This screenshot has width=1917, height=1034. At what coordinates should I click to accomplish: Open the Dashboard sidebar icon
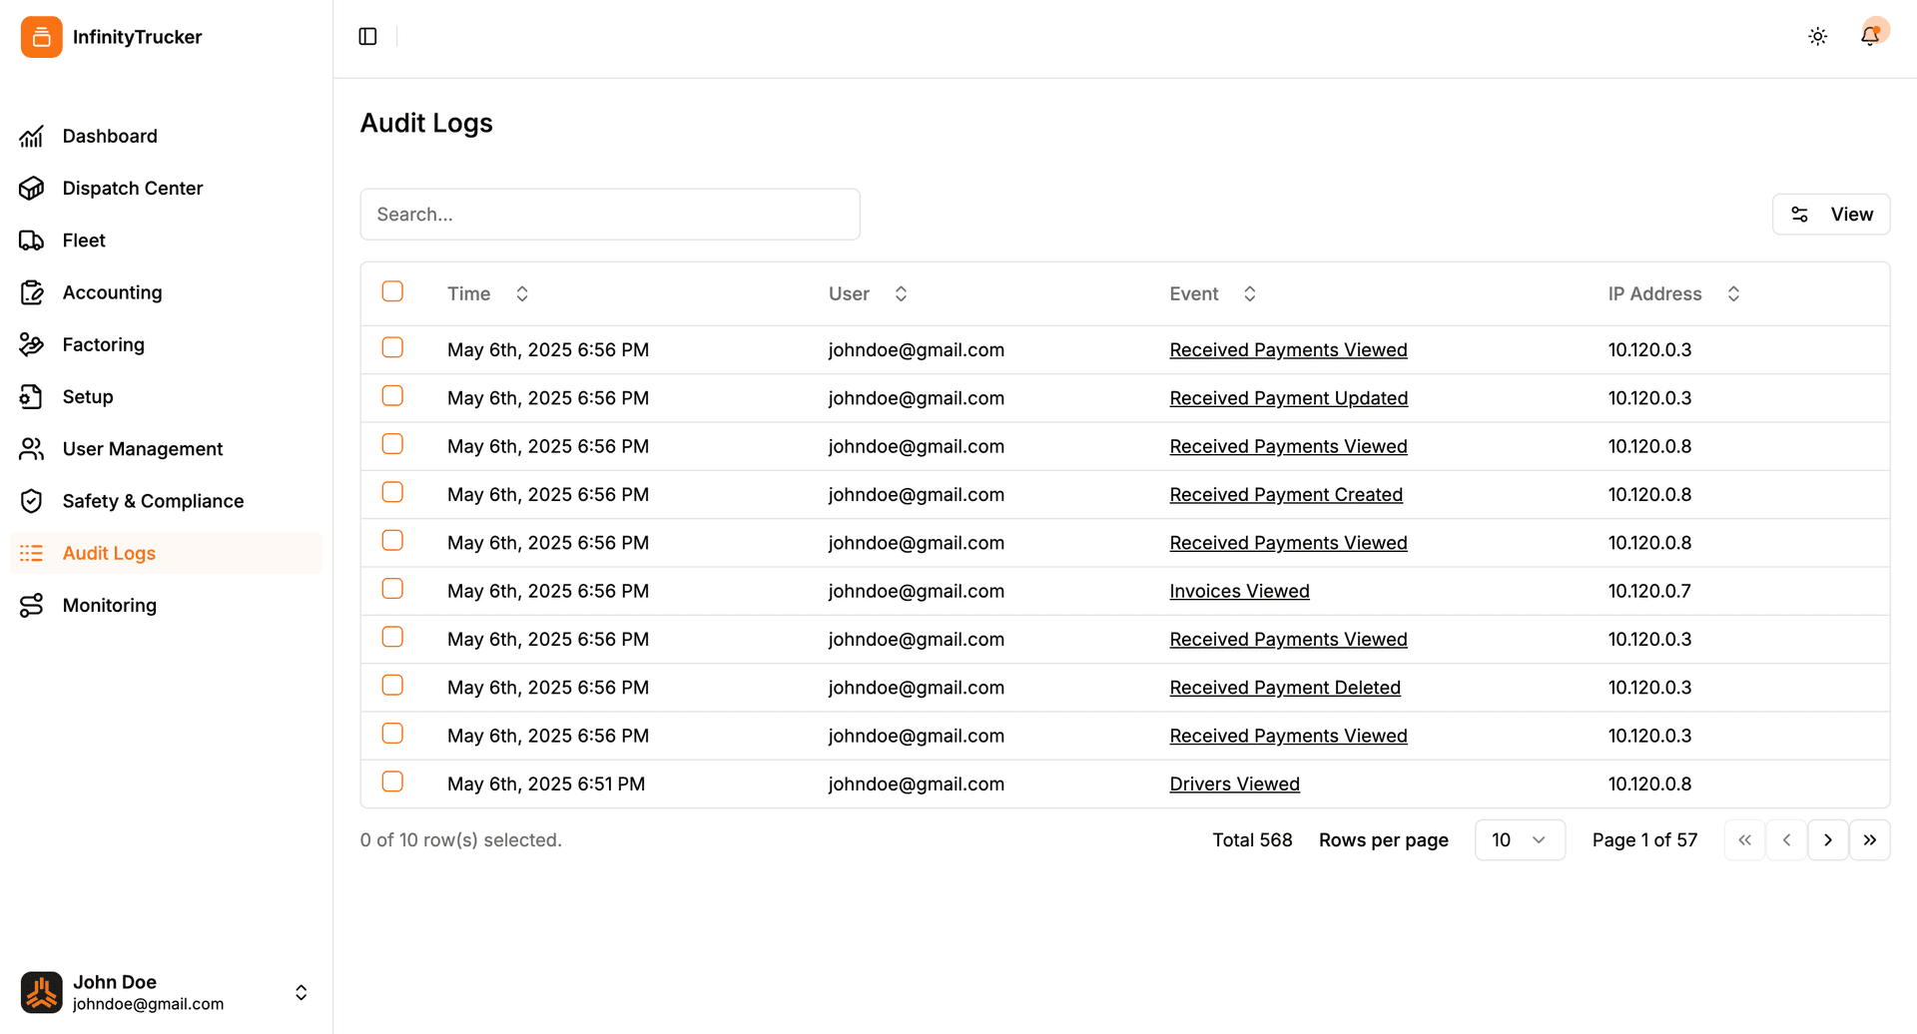pyautogui.click(x=31, y=136)
